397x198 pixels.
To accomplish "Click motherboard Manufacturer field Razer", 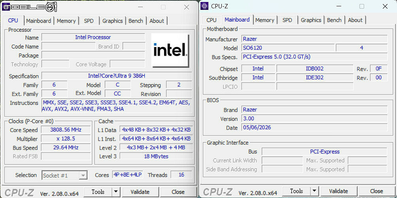I will click(314, 39).
